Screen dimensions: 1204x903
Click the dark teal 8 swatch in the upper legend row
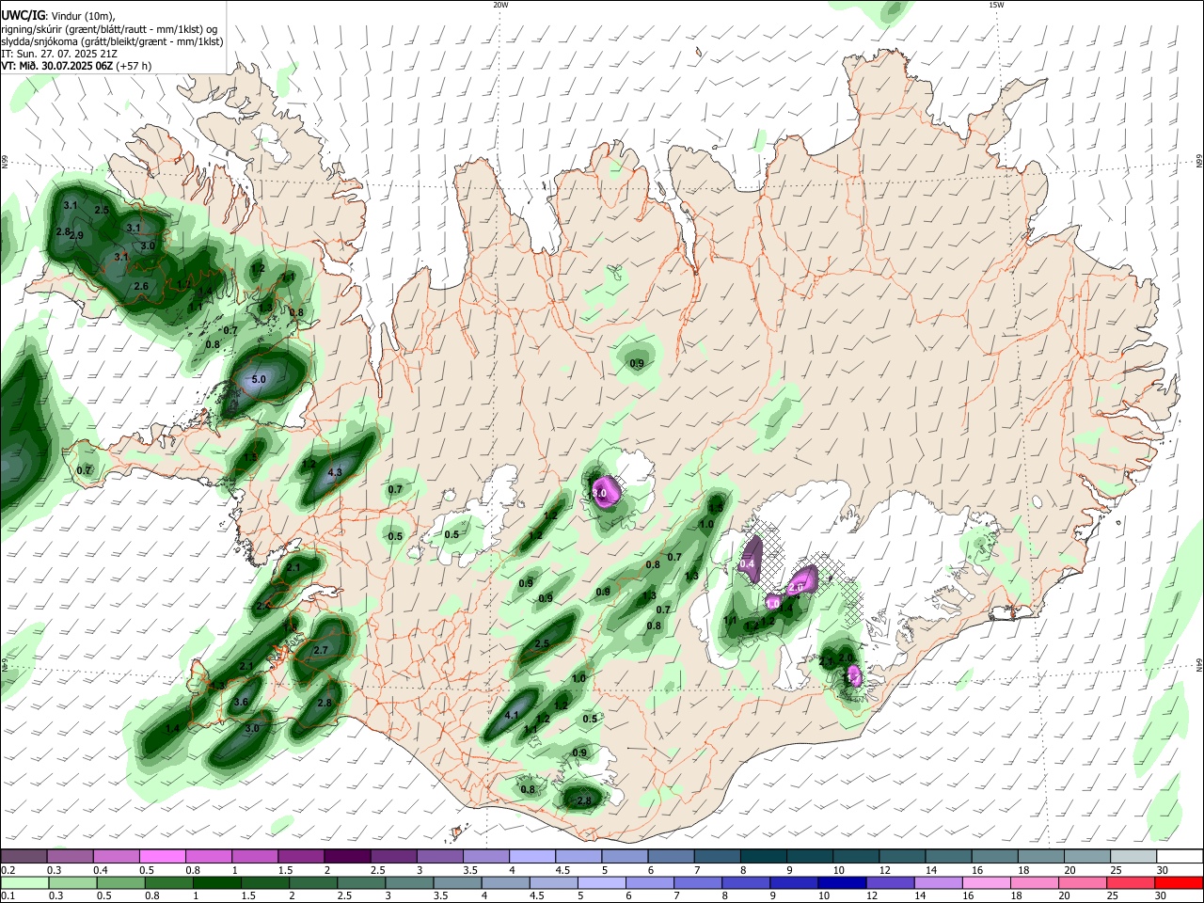[x=763, y=856]
